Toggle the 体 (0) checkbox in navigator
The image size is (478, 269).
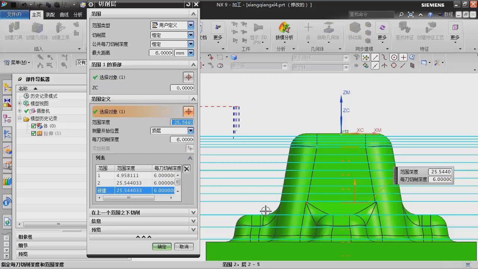[34, 126]
